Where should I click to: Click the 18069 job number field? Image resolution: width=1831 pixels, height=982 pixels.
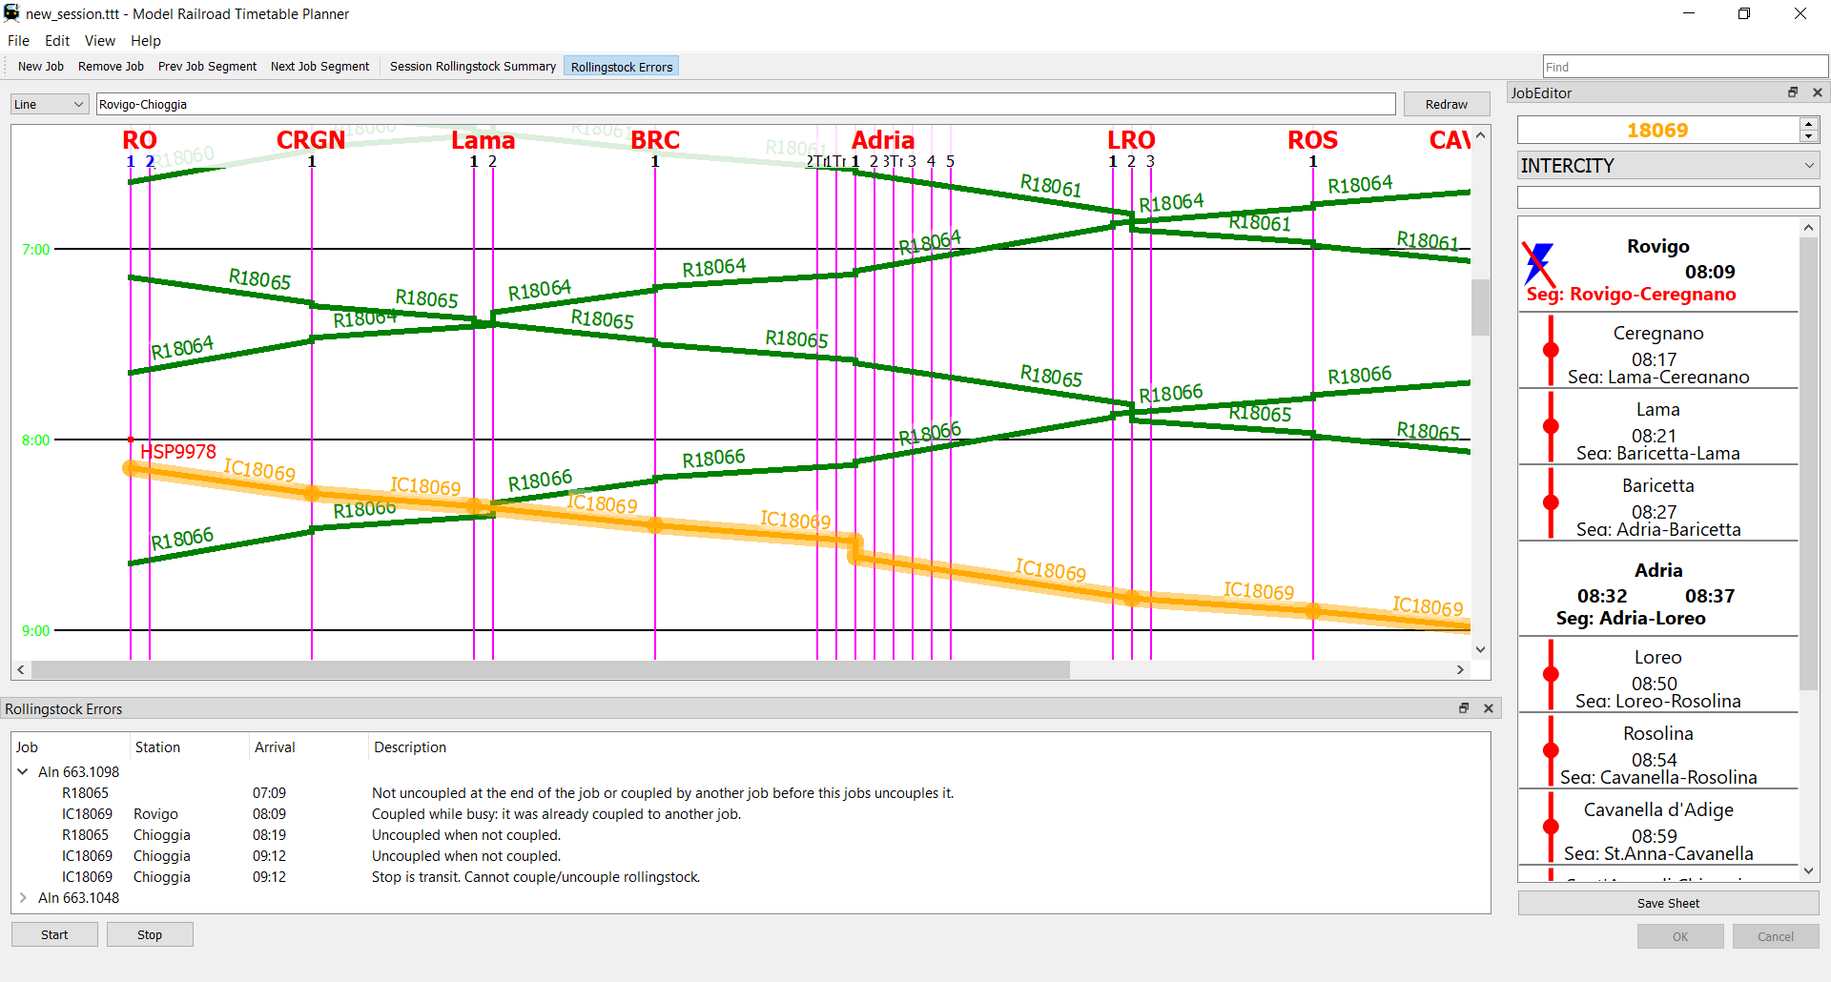(1657, 130)
